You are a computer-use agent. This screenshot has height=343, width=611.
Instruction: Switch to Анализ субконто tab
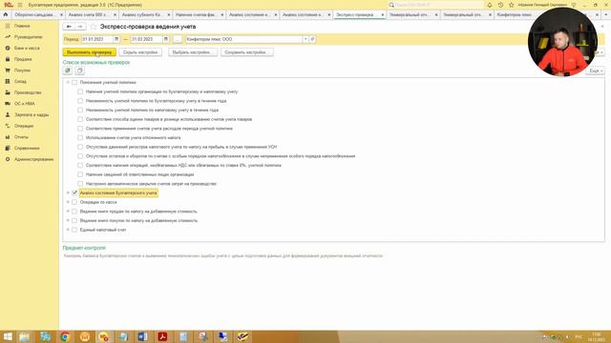(141, 14)
